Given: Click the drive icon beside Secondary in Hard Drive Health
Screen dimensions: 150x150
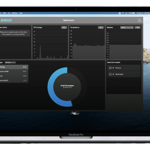Looking at the screenshot, I should click(x=111, y=74).
